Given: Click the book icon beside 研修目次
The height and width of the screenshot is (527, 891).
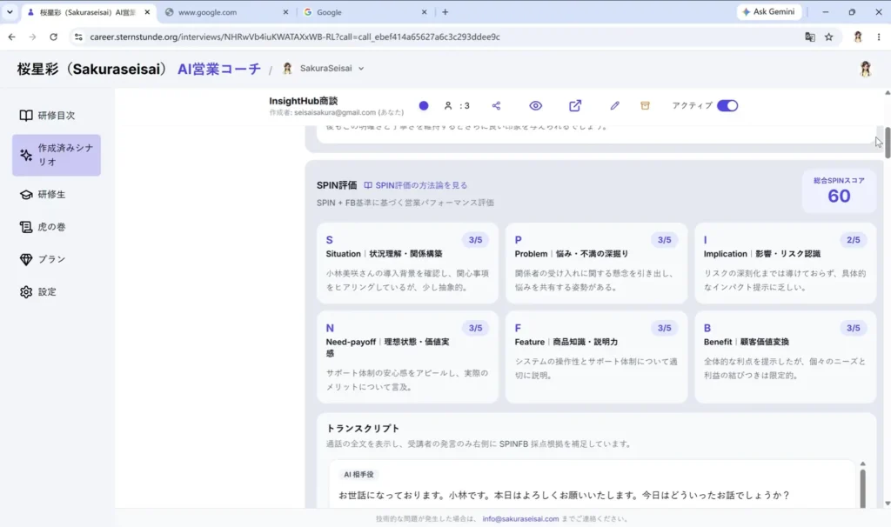Looking at the screenshot, I should click(25, 116).
